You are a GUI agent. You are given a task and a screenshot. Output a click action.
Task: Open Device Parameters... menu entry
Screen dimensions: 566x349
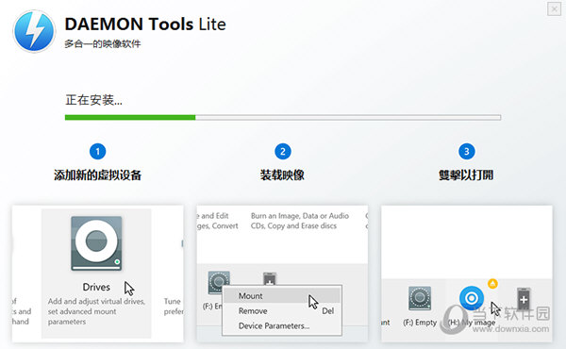[x=281, y=325]
